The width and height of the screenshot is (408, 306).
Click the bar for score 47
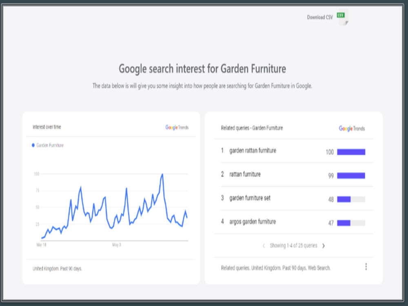[x=351, y=223]
